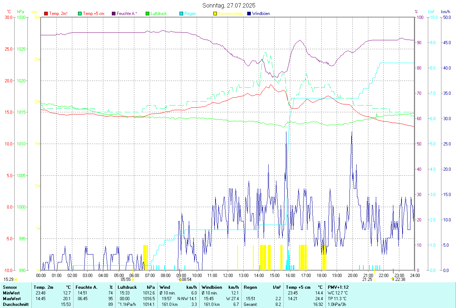
Task: Click the 12:00 label on time axis
Action: pyautogui.click(x=228, y=275)
